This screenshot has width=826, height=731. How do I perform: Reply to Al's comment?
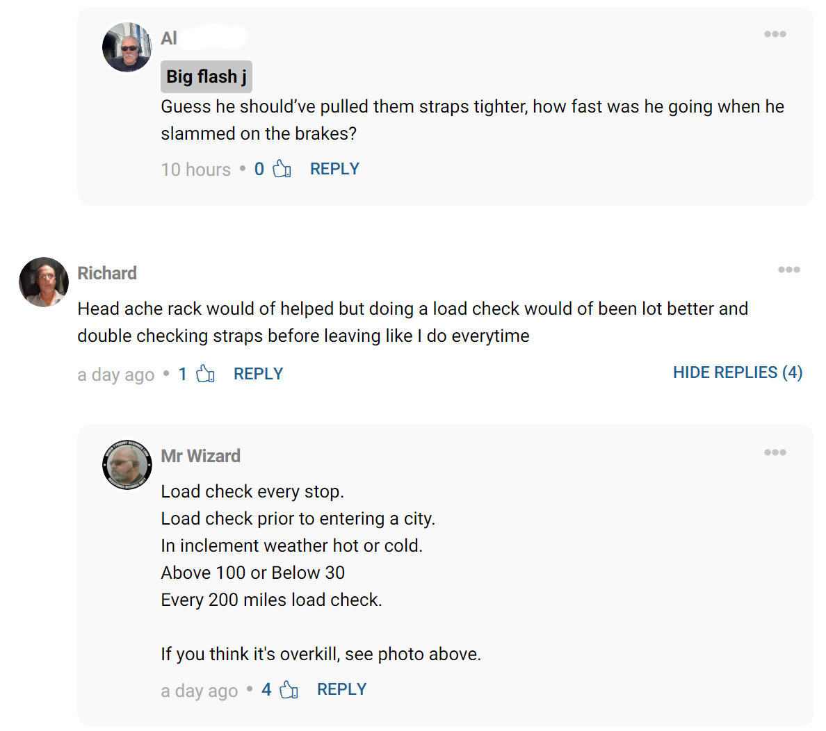(334, 169)
